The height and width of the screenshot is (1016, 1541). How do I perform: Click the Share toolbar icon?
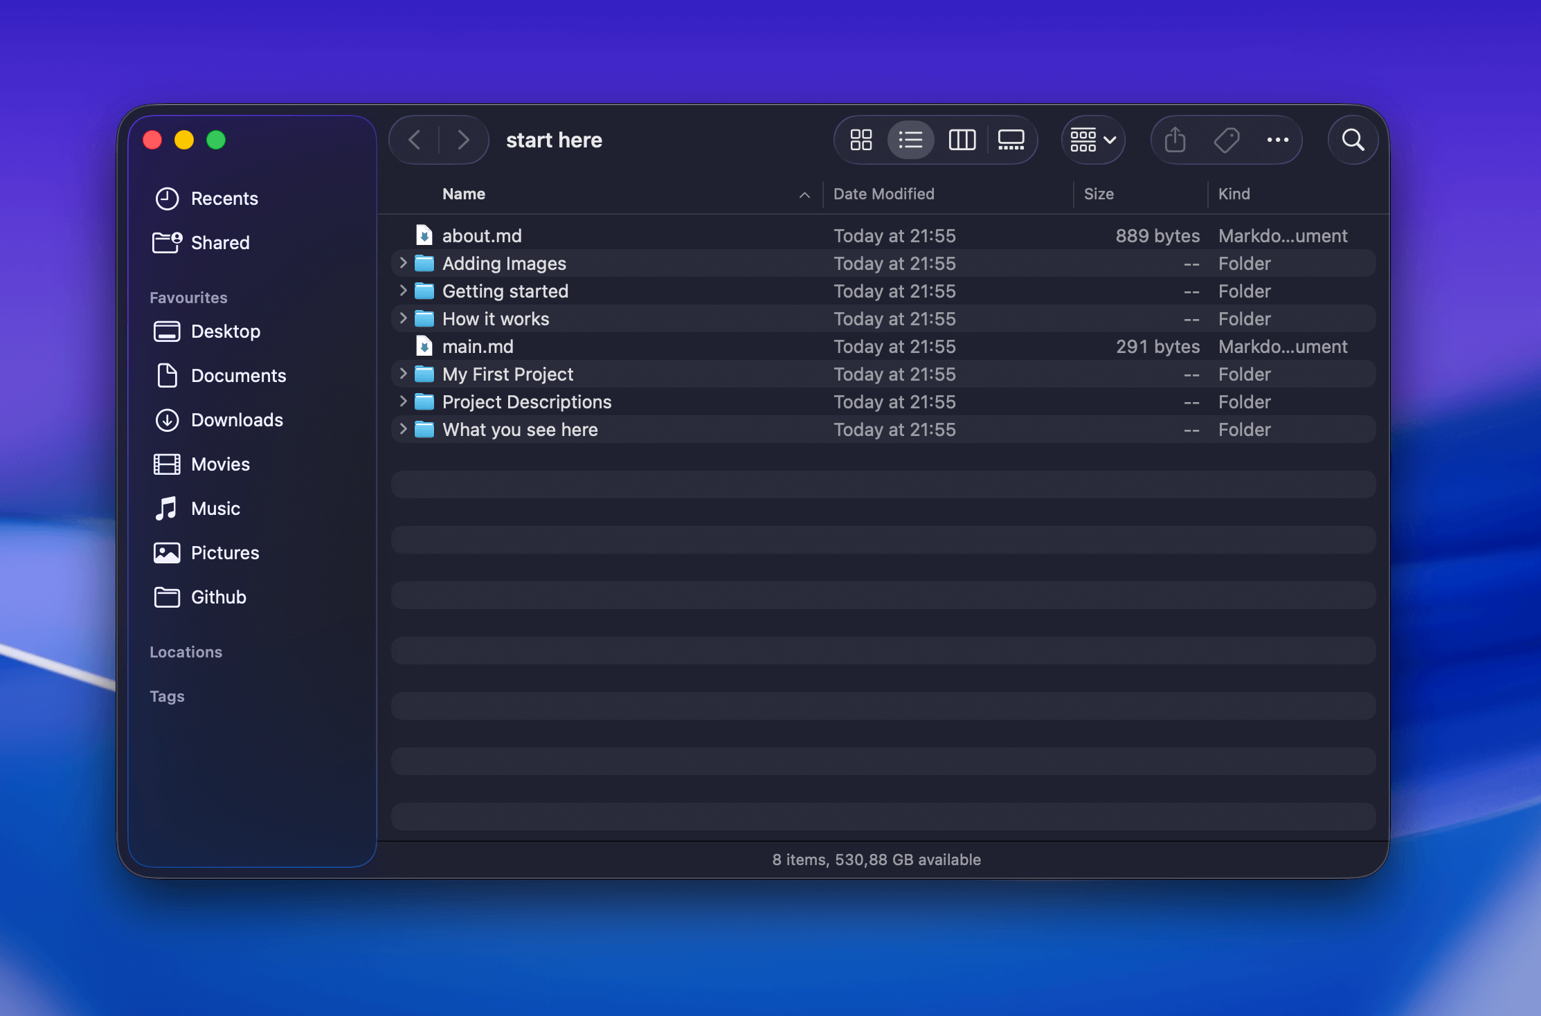(1175, 140)
